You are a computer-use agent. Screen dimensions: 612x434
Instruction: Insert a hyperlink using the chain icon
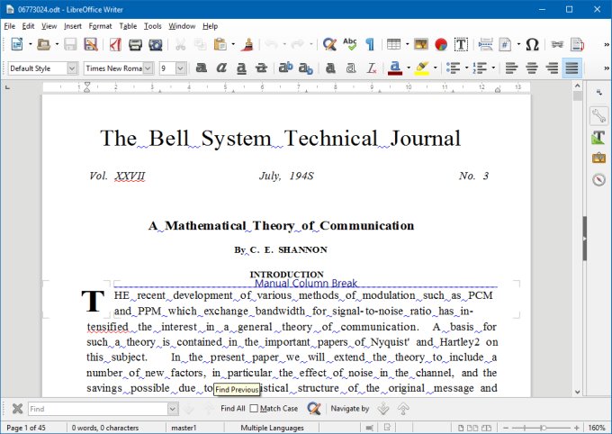(x=557, y=44)
